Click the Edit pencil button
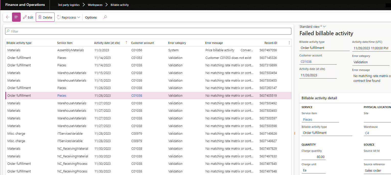 28,17
